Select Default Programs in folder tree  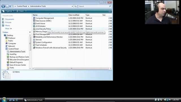[x=16, y=62]
